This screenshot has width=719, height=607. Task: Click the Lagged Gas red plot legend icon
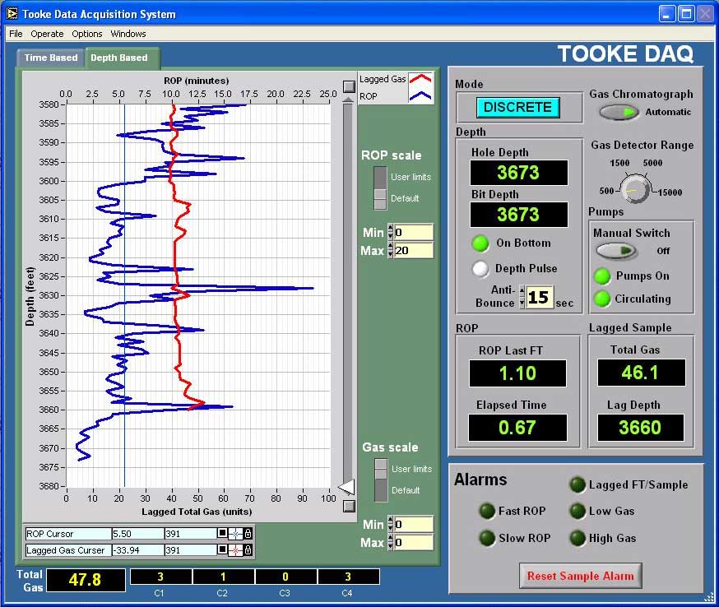point(420,78)
